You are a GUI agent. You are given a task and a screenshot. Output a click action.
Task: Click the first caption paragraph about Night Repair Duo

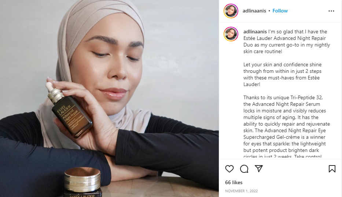(287, 41)
